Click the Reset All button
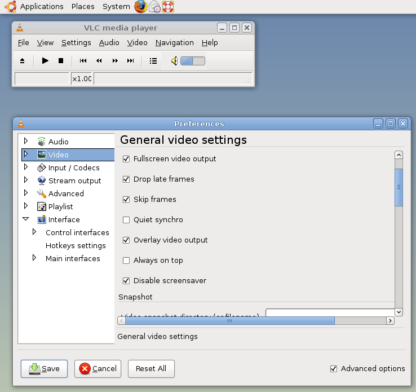The image size is (416, 392). (x=151, y=369)
